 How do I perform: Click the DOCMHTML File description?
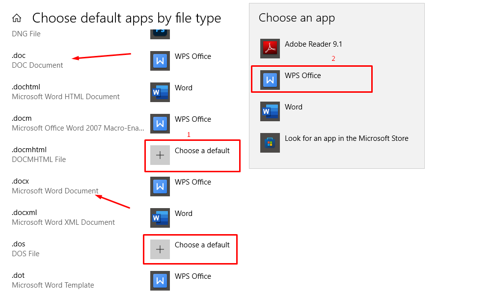pyautogui.click(x=39, y=160)
